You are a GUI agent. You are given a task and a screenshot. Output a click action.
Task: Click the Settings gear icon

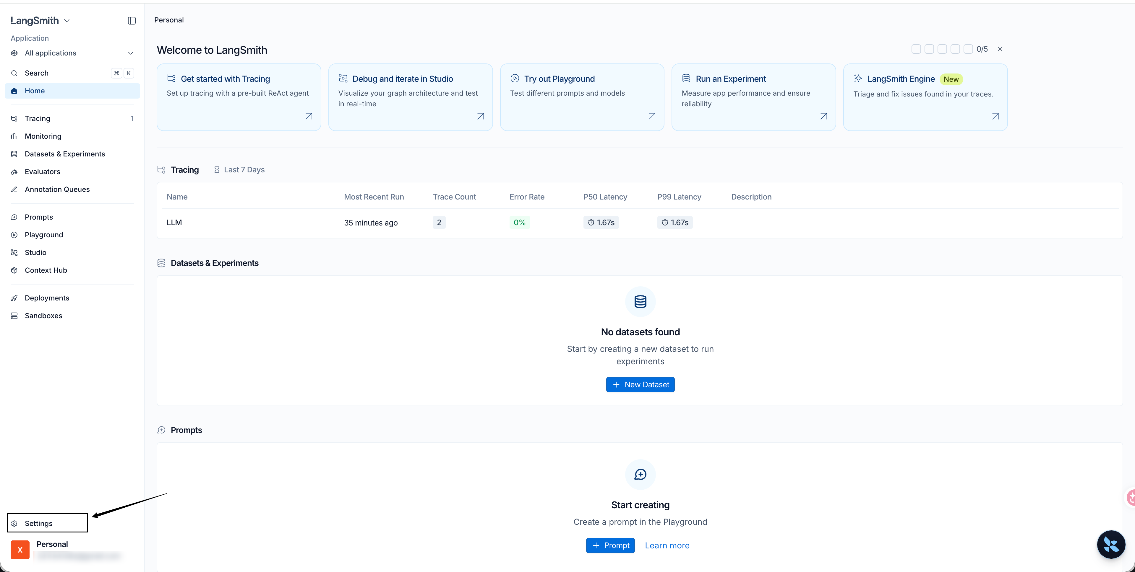click(14, 524)
